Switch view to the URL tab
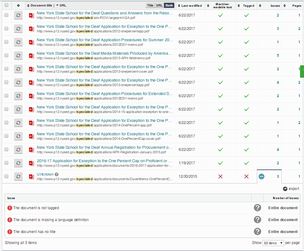This screenshot has height=251, width=304. 159,5
